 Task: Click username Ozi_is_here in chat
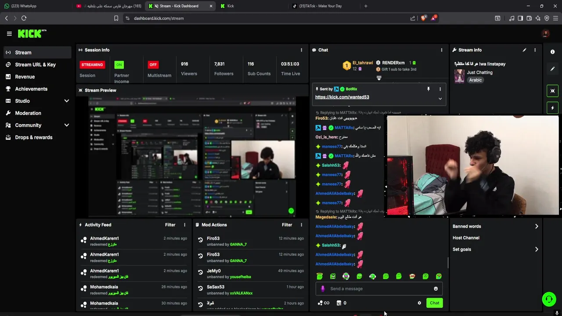326,137
